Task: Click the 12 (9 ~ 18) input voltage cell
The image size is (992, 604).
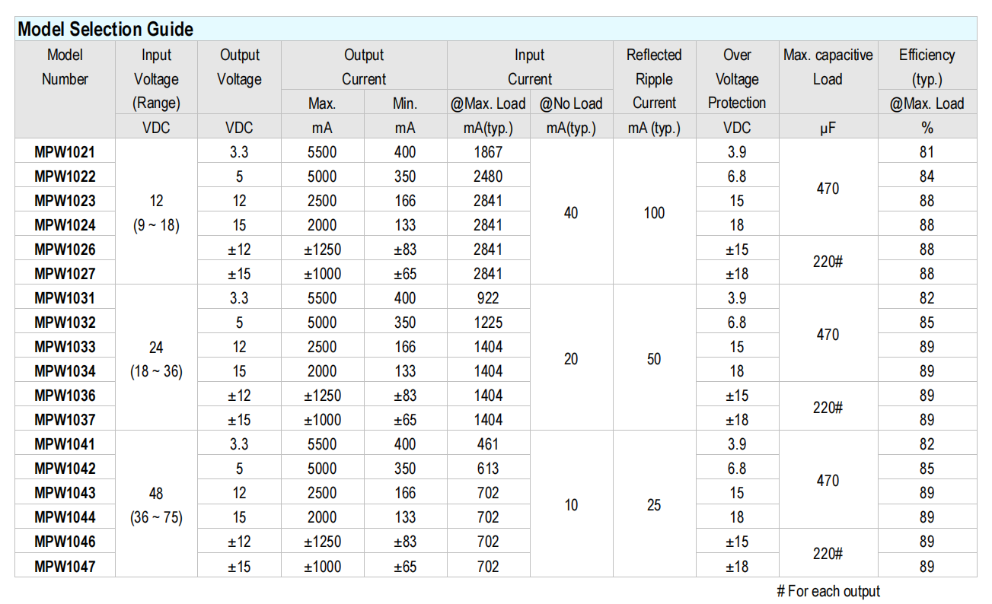Action: pos(156,213)
